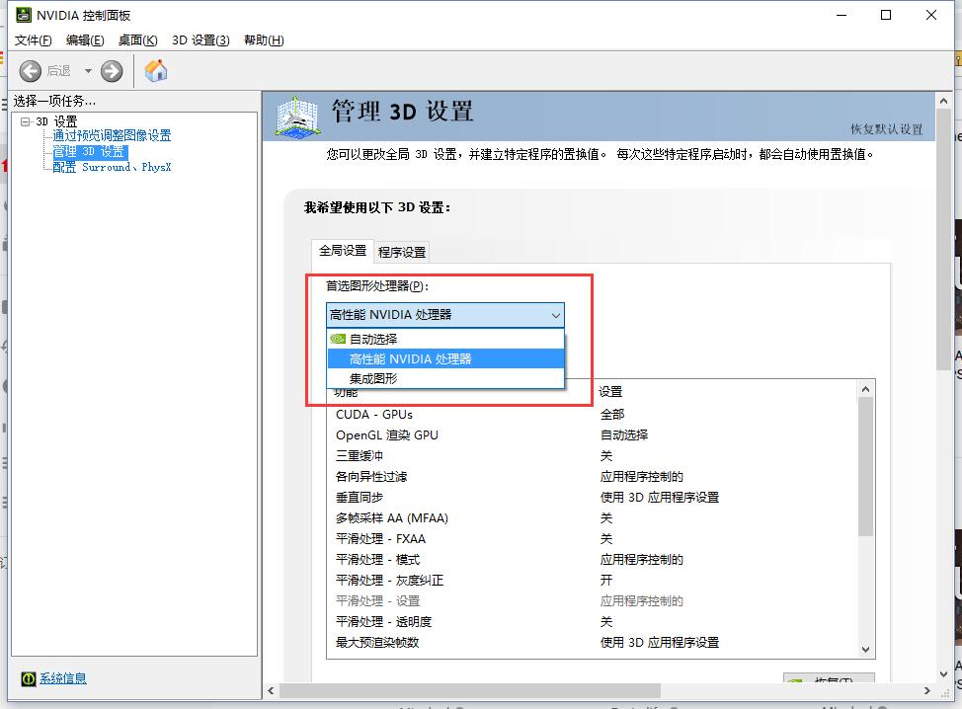
Task: Click the Back arrow navigation icon
Action: 31,70
